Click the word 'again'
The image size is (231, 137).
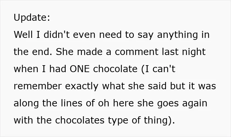point(195,104)
